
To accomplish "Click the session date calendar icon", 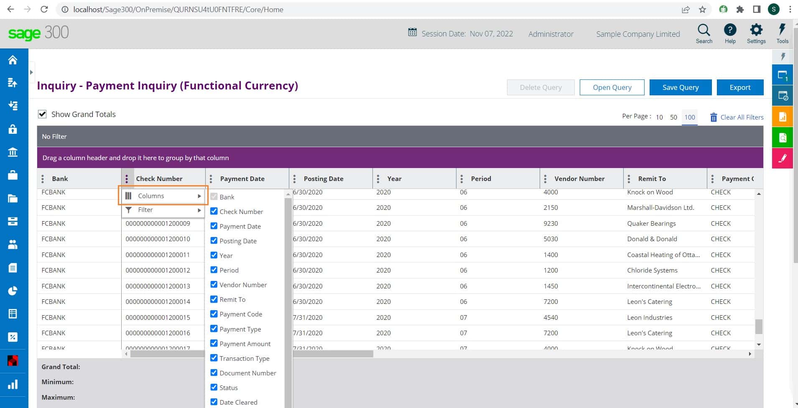I will [412, 32].
